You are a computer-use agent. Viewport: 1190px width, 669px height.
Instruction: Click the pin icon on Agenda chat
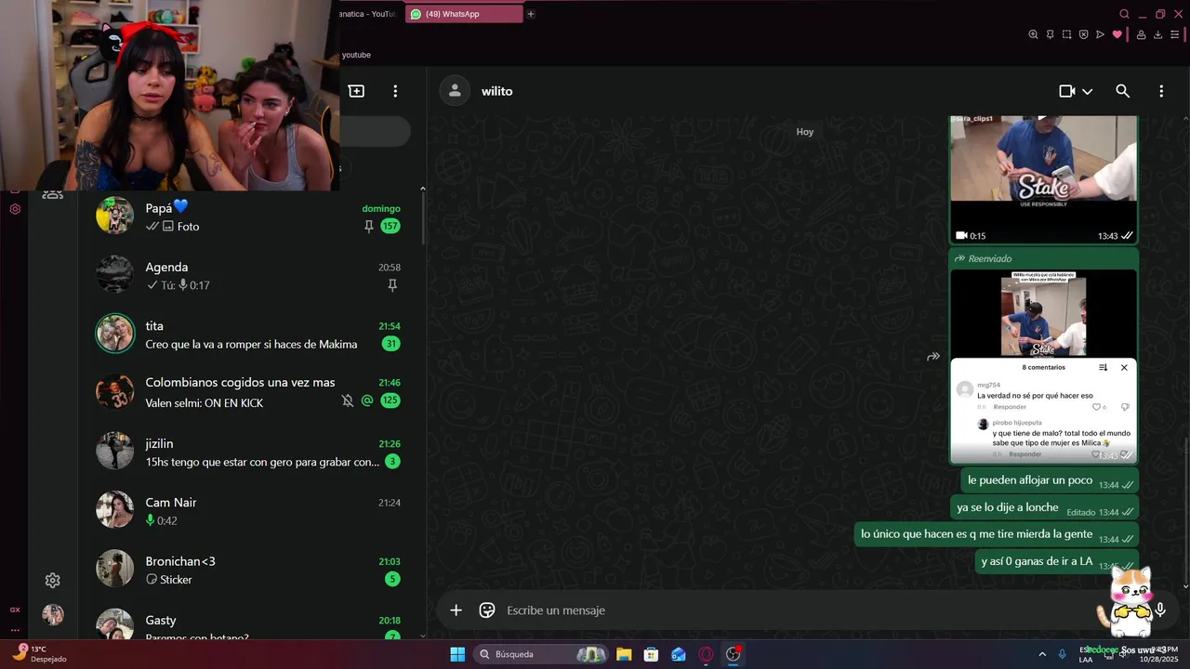392,285
